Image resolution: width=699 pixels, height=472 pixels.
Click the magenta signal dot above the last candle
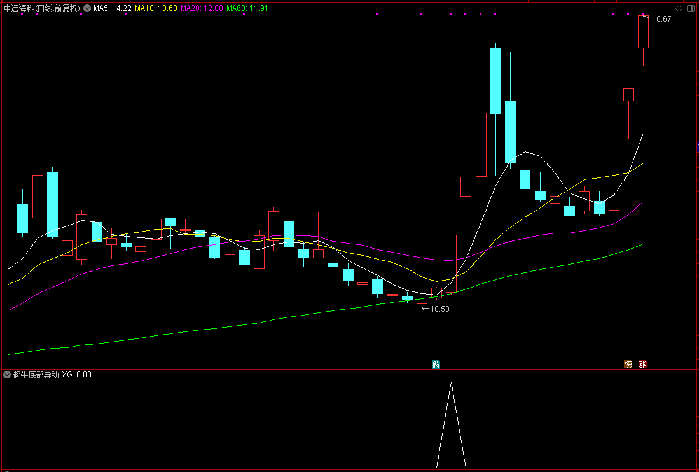(643, 14)
